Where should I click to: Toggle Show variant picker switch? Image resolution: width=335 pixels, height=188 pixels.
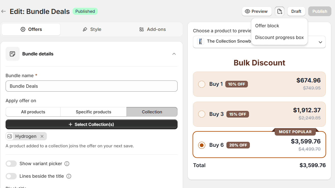(x=11, y=164)
